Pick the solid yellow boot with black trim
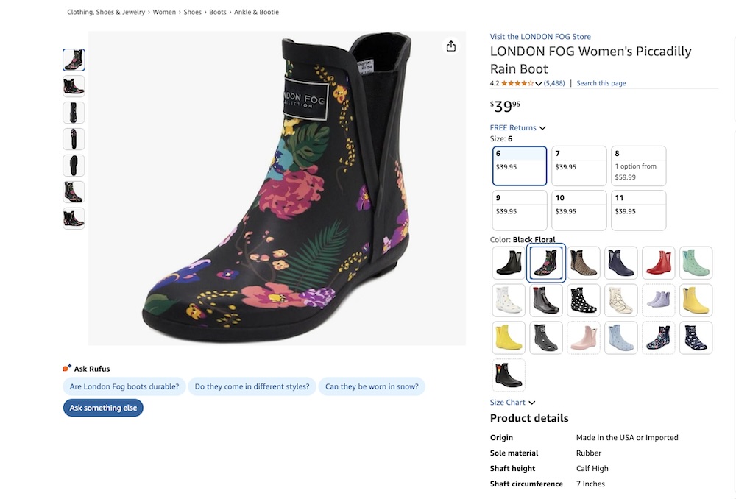Screen dimensions: 736x499 point(696,300)
